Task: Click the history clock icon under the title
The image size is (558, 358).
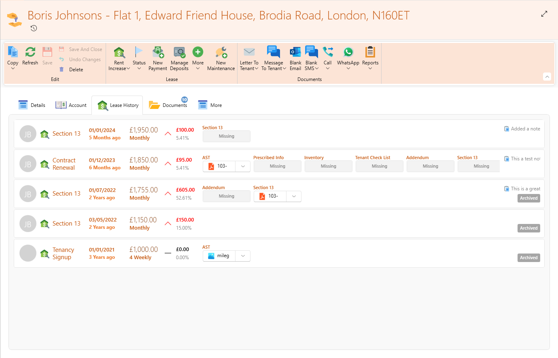Action: [x=34, y=28]
